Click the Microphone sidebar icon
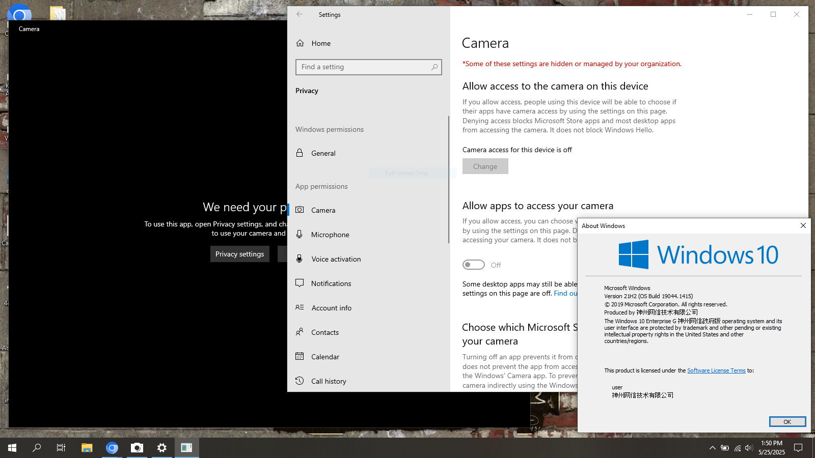The image size is (815, 458). coord(300,234)
